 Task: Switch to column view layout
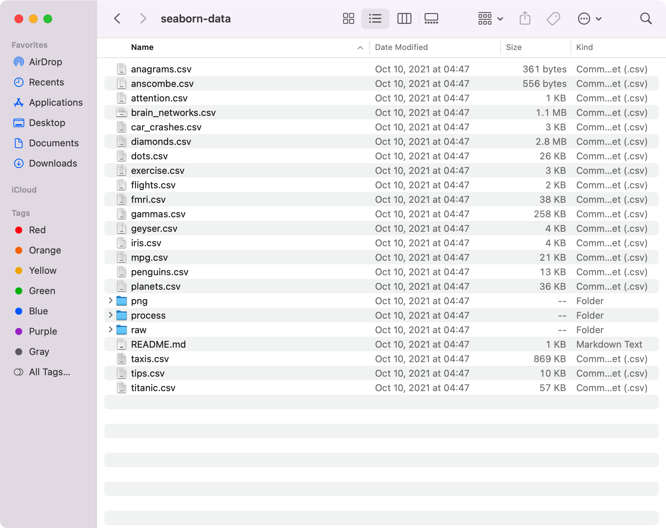404,18
